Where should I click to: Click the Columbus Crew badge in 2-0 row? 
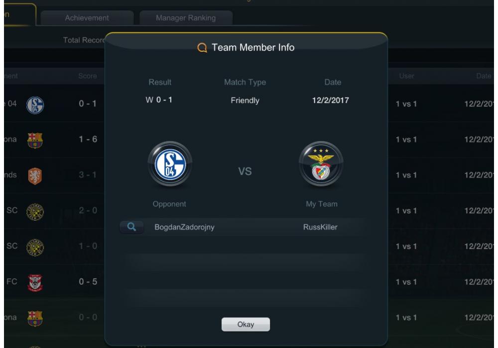35,212
